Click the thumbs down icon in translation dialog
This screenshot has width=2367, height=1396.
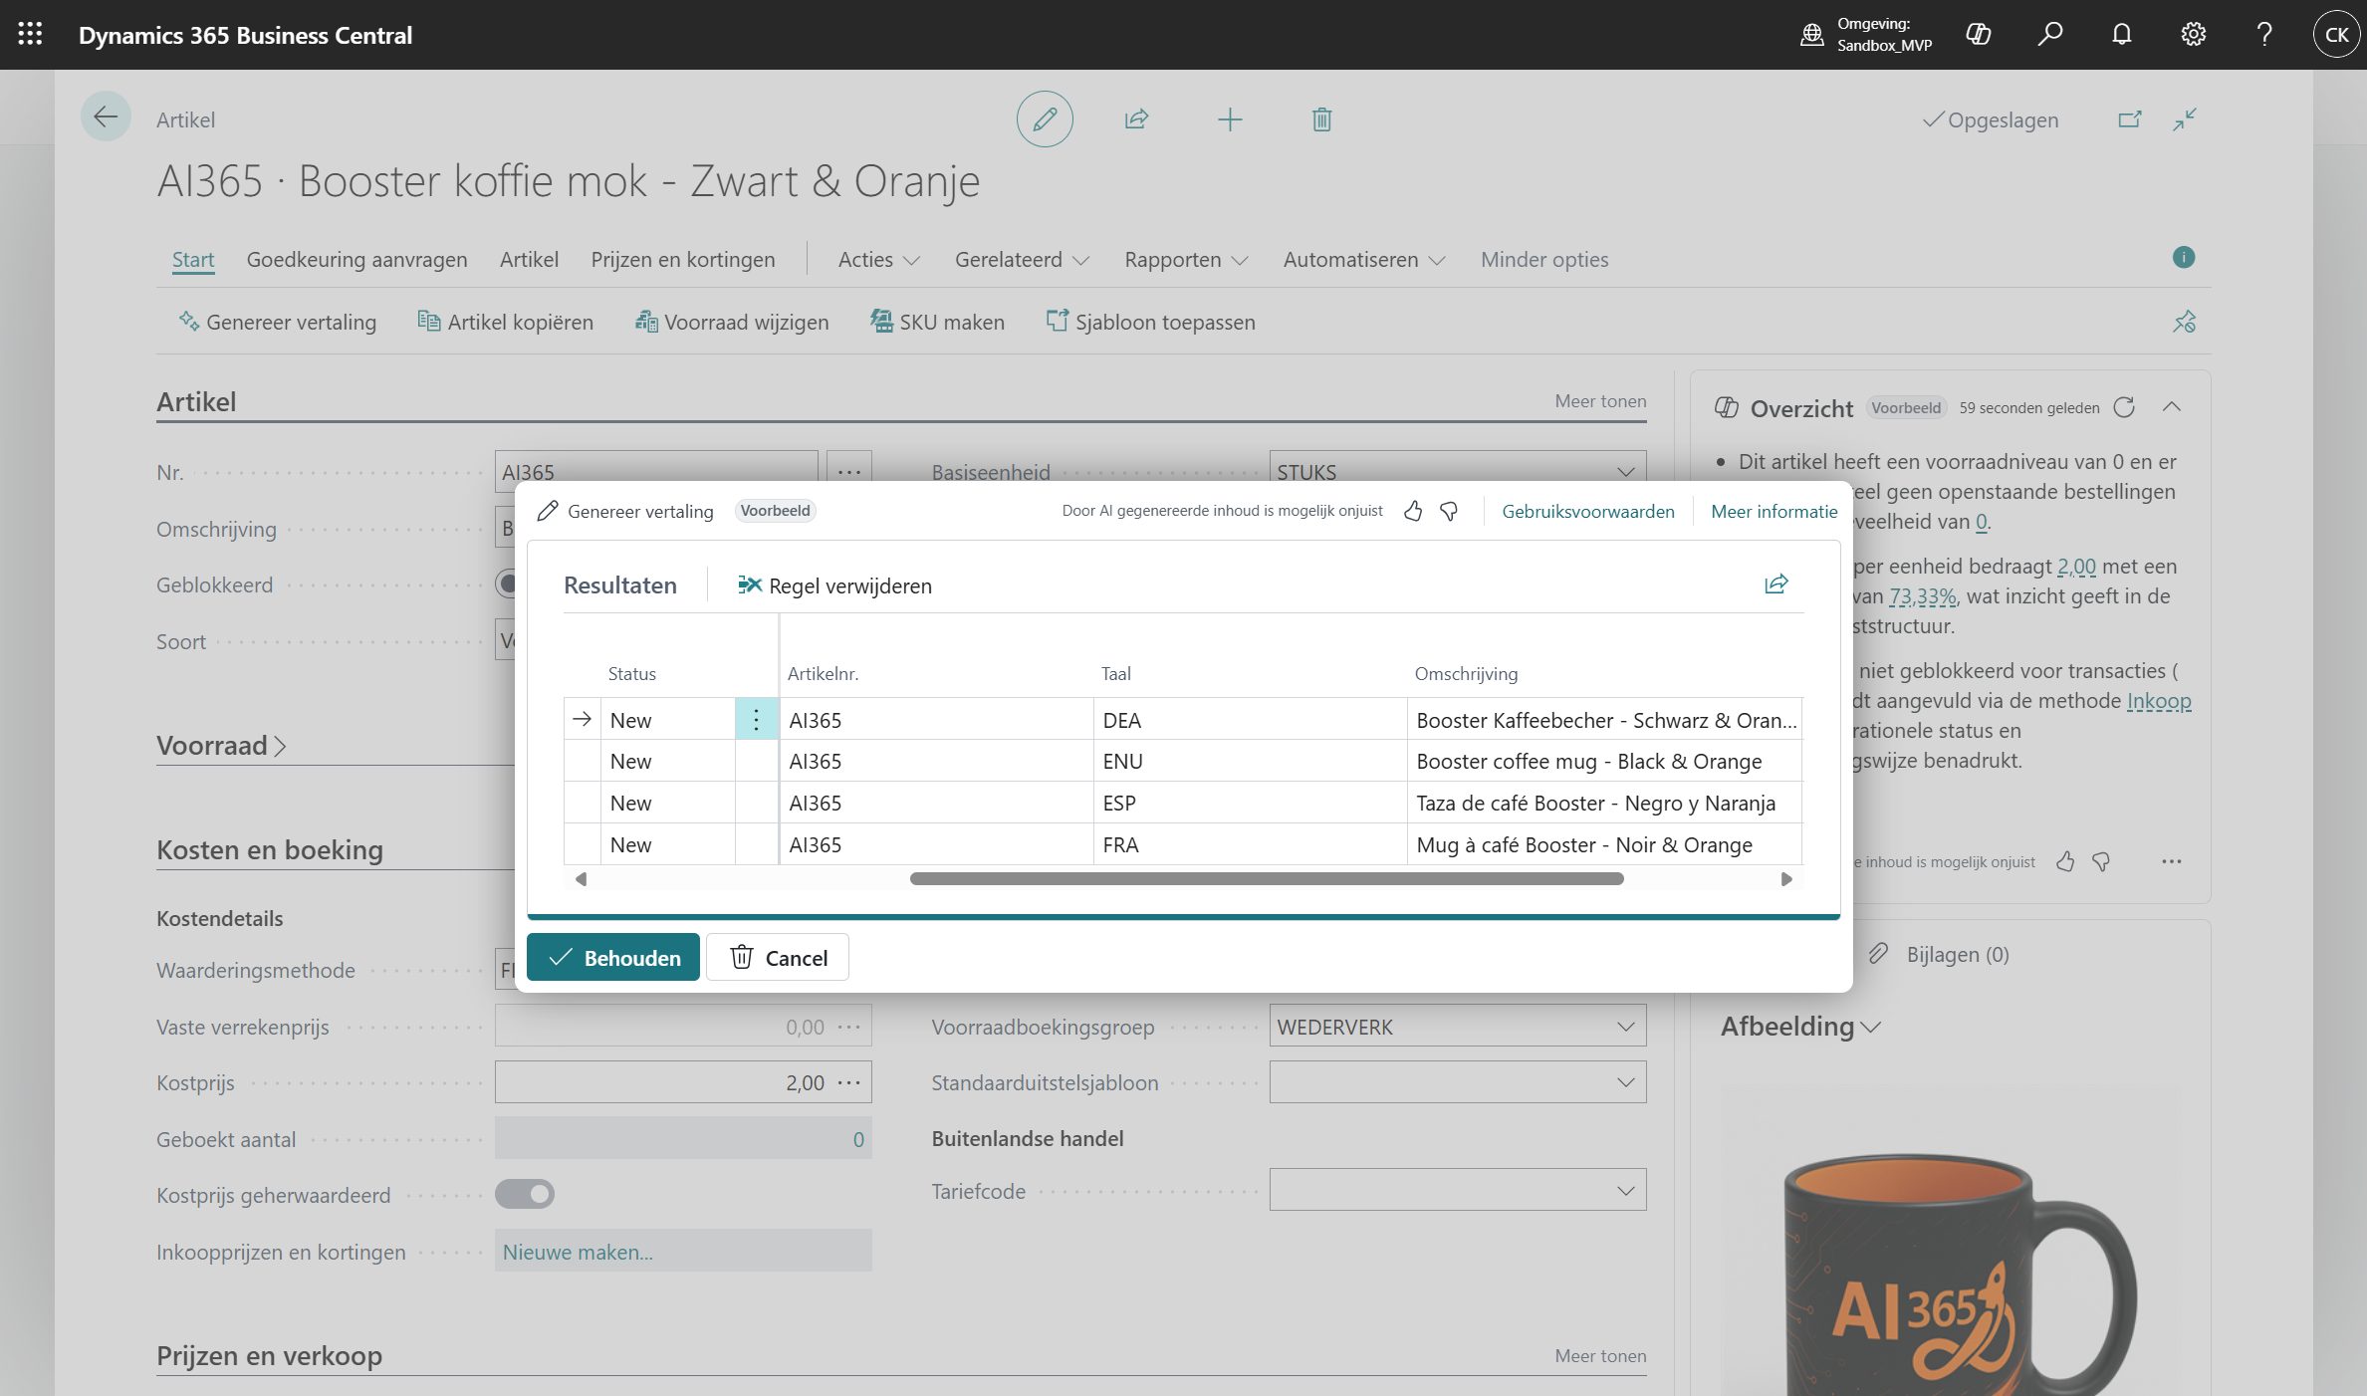[1449, 511]
